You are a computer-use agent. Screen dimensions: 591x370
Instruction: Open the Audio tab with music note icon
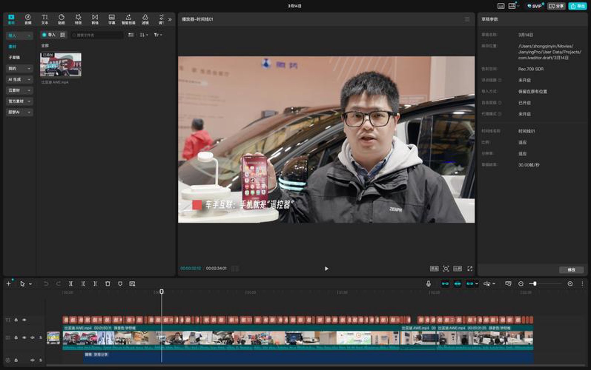(x=28, y=19)
